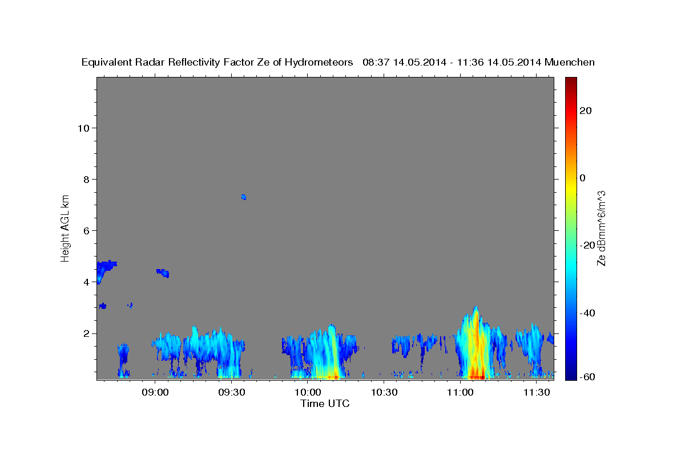Viewport: 685px width, 456px height.
Task: Click the small blue echo at 4.3 km near 09:03
Action: pyautogui.click(x=163, y=273)
